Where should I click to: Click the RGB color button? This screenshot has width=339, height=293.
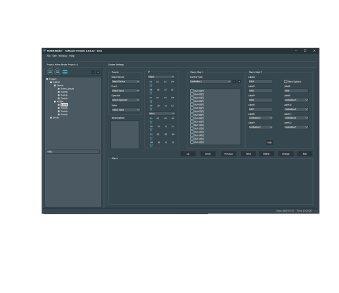click(x=269, y=142)
